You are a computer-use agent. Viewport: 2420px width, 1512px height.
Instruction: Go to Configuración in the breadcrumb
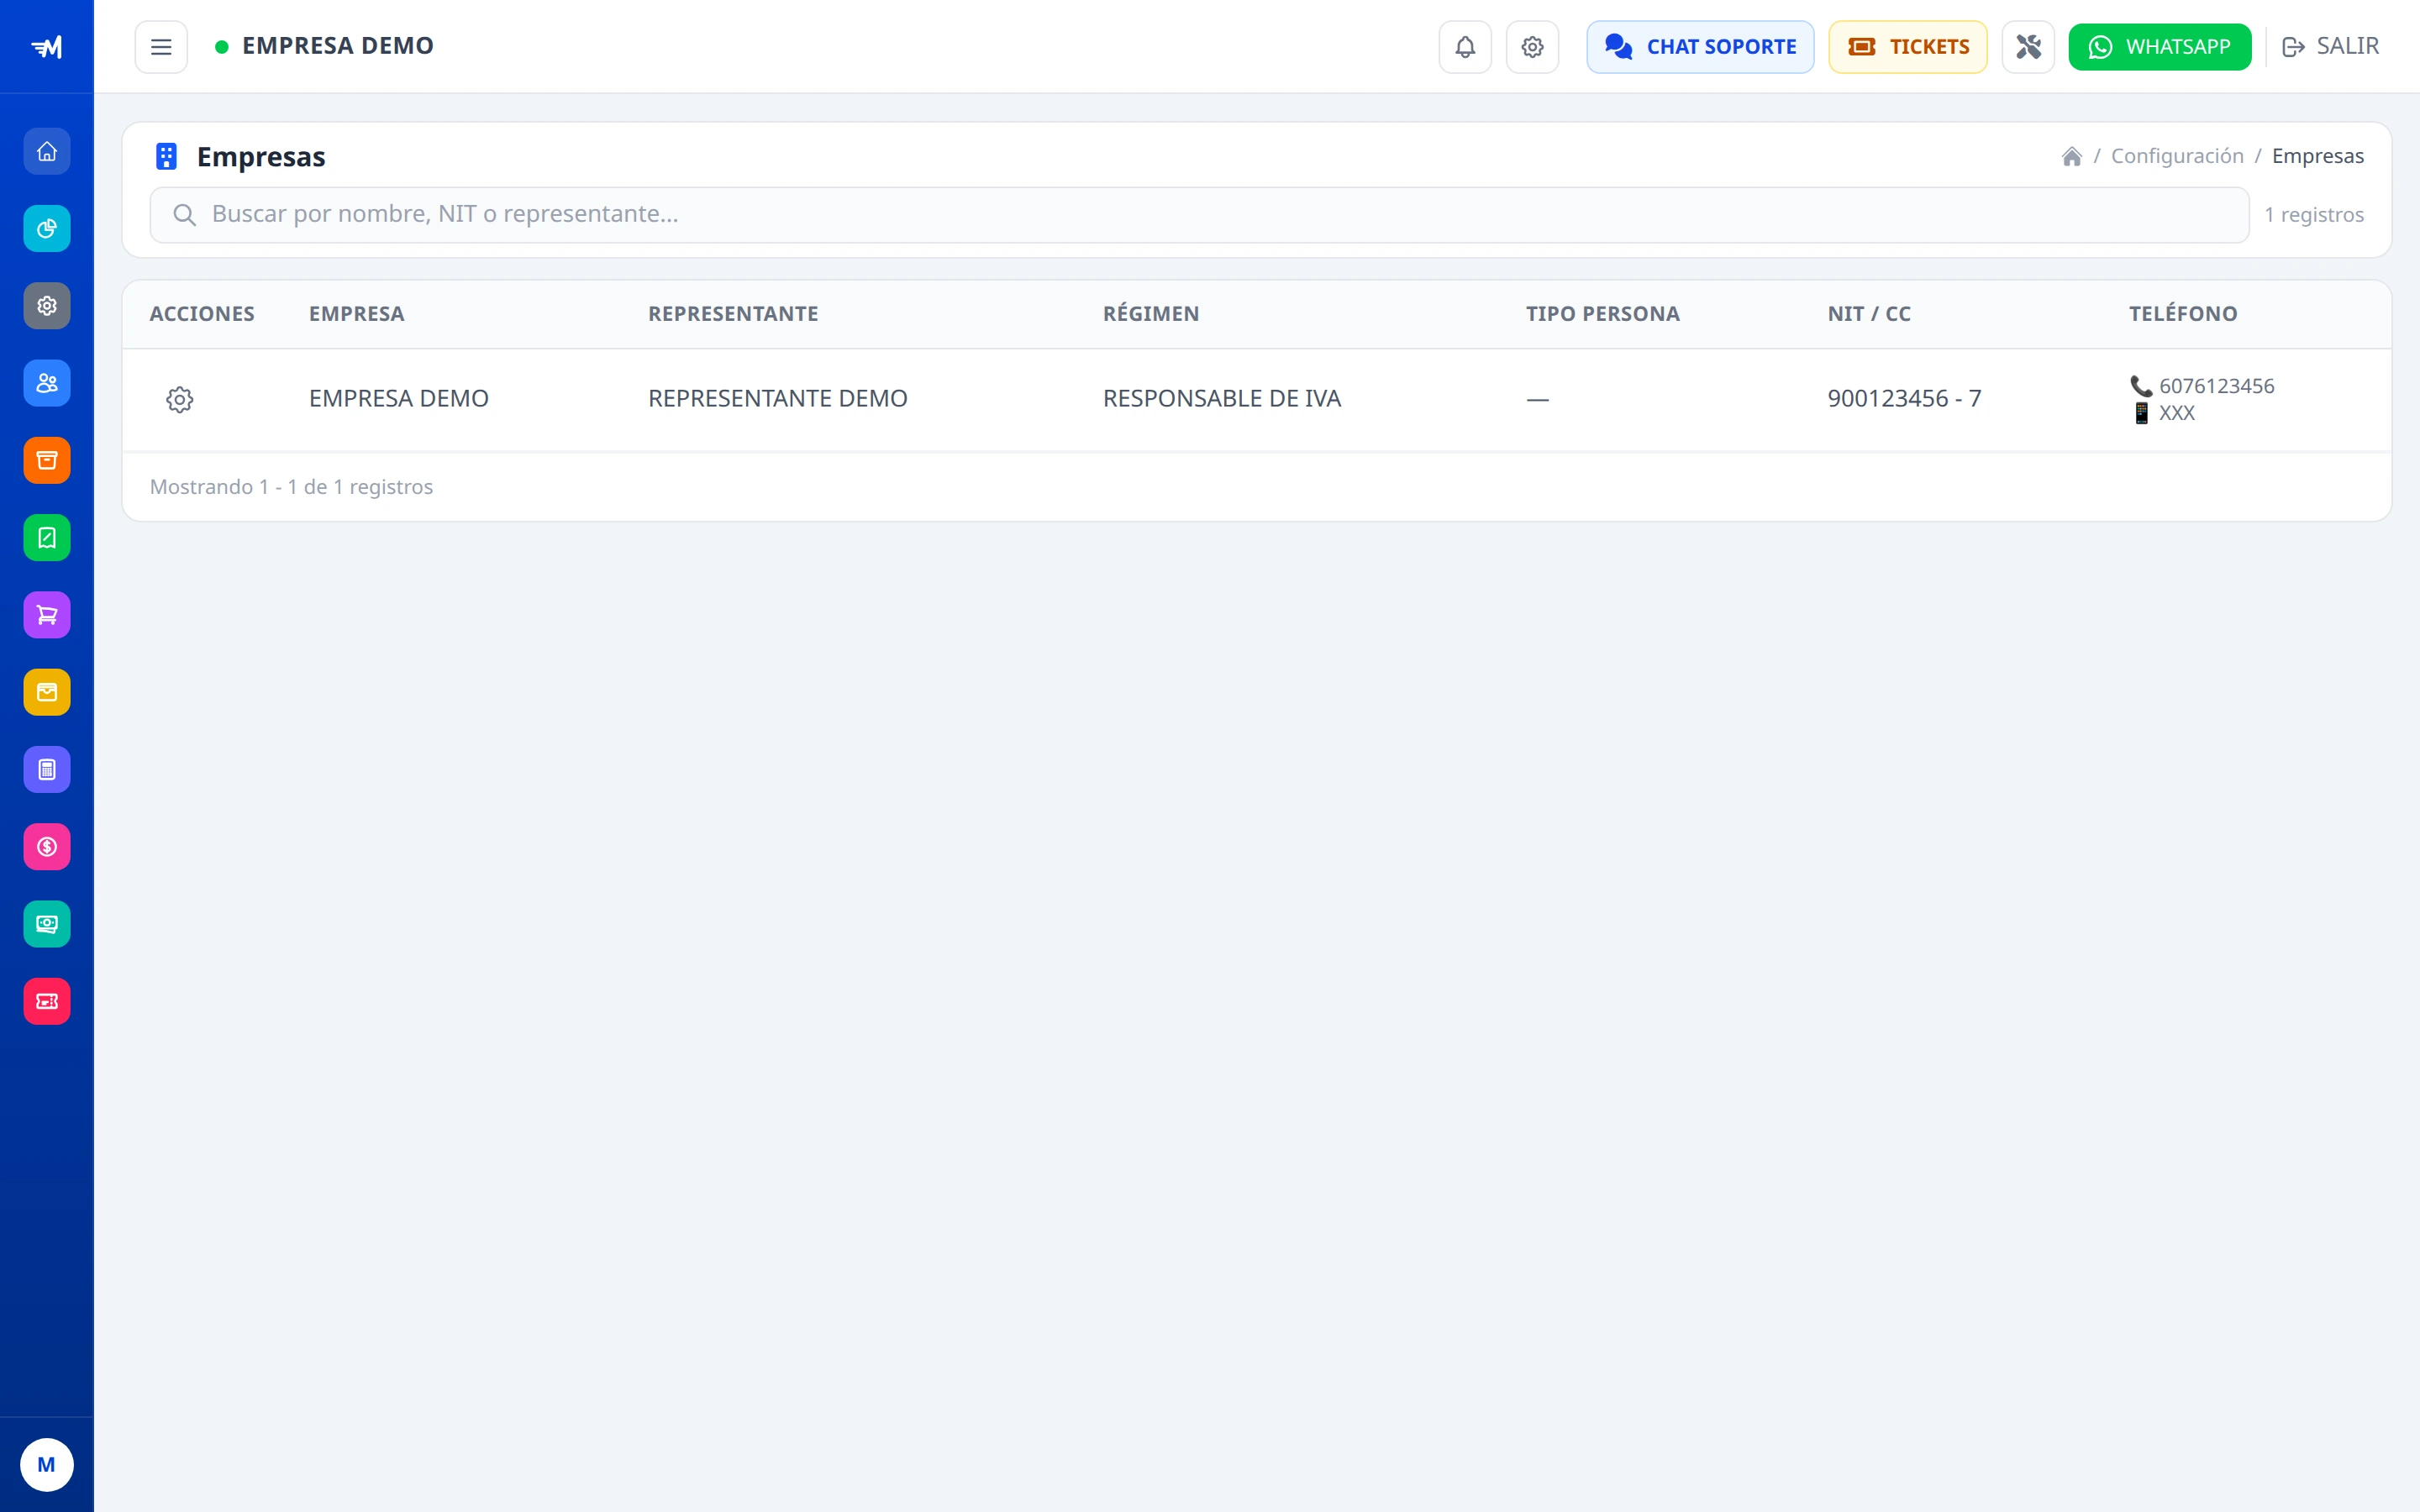click(x=2177, y=156)
